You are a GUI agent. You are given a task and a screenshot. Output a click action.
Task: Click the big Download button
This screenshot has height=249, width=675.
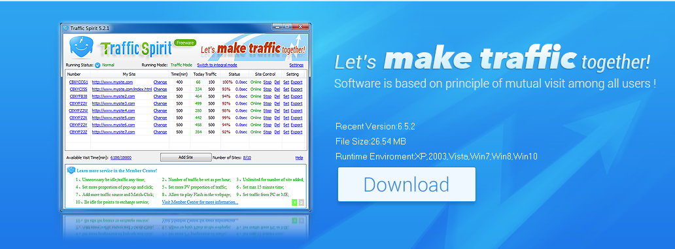pyautogui.click(x=406, y=184)
